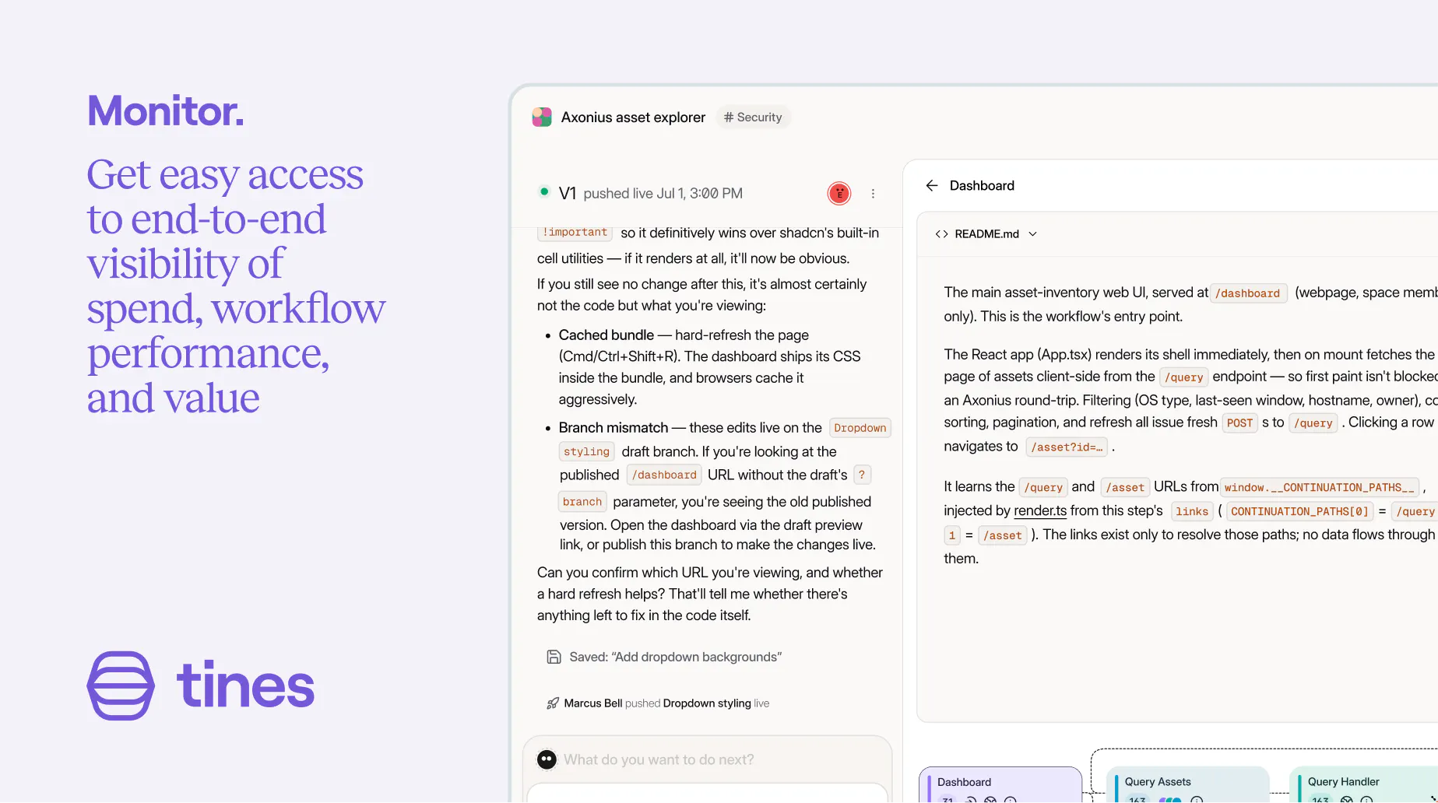Click '/query' chip after 'POST s to'
The height and width of the screenshot is (803, 1438).
coord(1313,423)
